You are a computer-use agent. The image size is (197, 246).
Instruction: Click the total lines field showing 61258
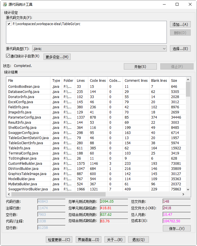pos(52,227)
